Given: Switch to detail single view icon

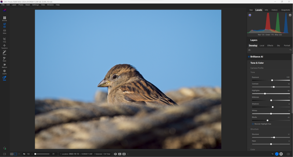Looking at the screenshot, I should tap(15, 154).
